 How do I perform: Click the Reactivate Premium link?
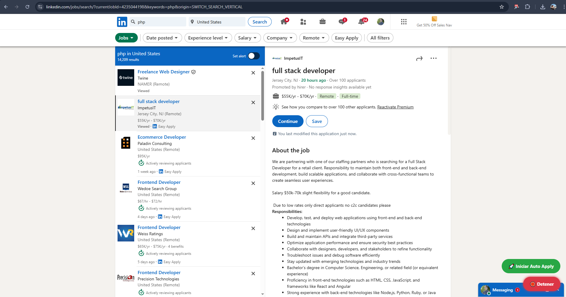[395, 107]
